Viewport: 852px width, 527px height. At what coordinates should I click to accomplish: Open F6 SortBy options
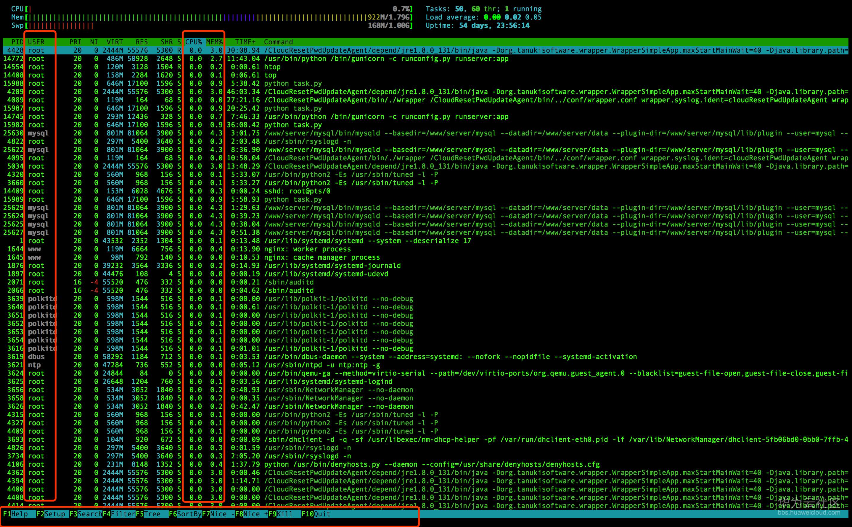[x=188, y=514]
